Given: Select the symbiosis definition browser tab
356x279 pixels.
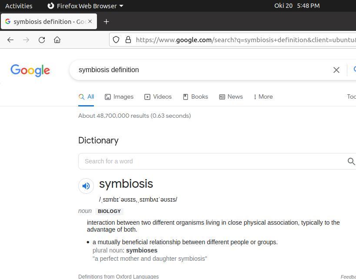Looking at the screenshot, I should click(49, 21).
